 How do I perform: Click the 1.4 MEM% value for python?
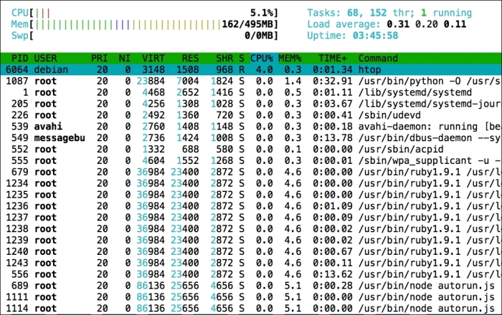coord(293,81)
